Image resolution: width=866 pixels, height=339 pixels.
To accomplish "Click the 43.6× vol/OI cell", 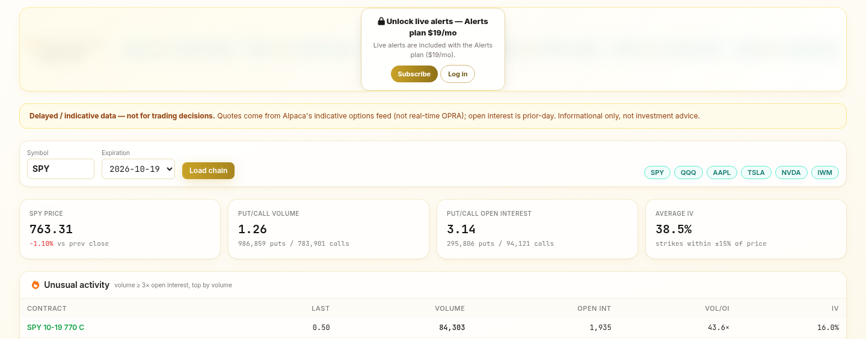I will [x=719, y=328].
